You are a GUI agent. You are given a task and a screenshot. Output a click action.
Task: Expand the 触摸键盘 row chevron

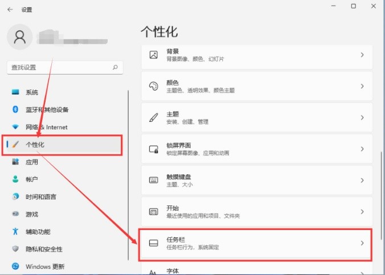pyautogui.click(x=362, y=180)
